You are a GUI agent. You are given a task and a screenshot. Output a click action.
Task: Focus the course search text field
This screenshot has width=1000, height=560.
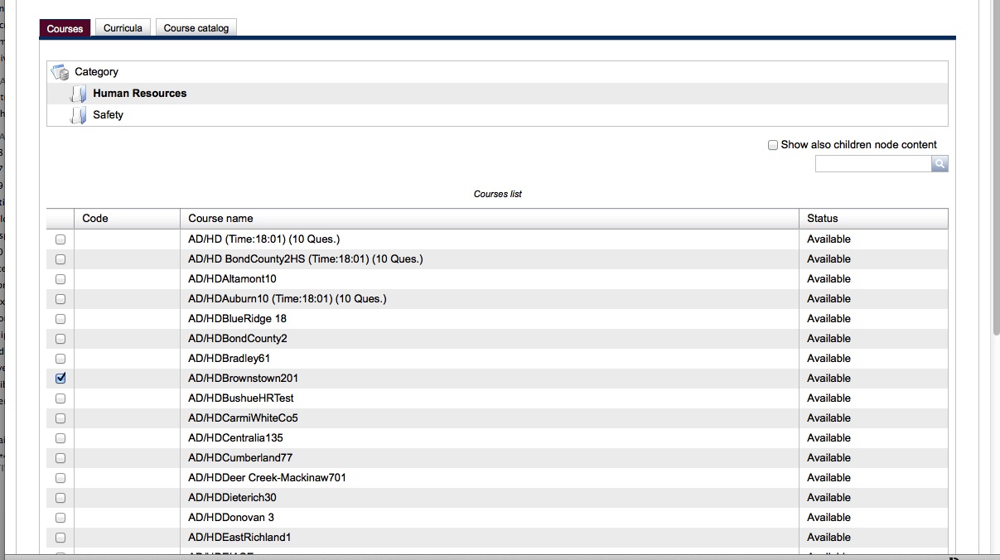pos(873,164)
